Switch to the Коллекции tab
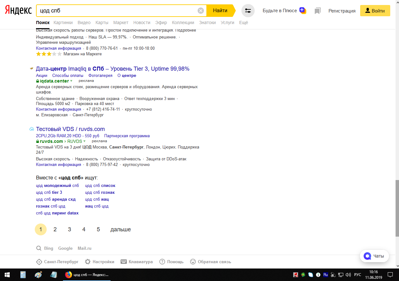The width and height of the screenshot is (399, 281). 183,23
